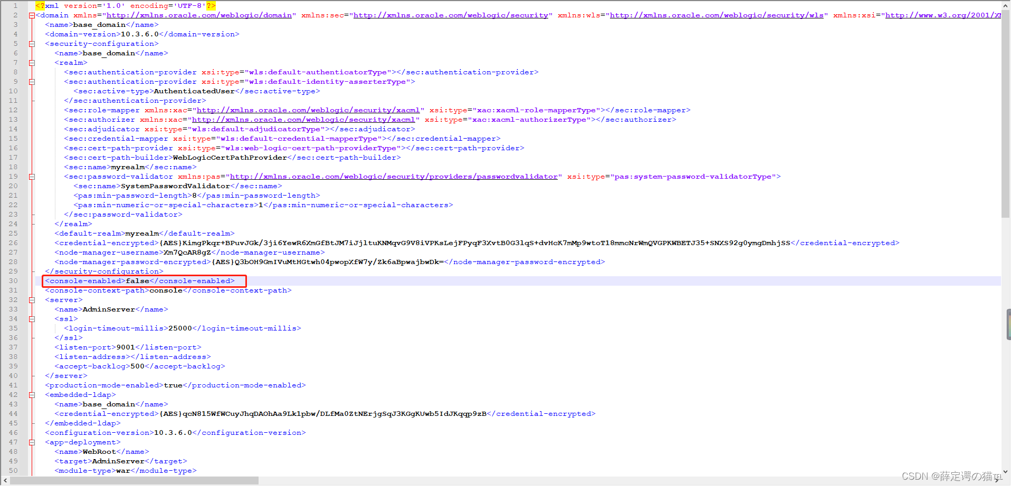Click 'pas:system-password-validatorType' attribute value

coord(693,177)
